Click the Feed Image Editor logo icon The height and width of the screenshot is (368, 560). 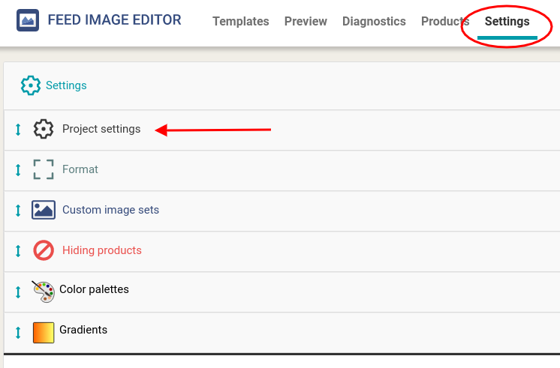click(x=28, y=20)
